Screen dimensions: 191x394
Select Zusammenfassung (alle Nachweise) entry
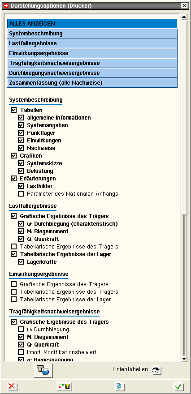click(x=92, y=83)
